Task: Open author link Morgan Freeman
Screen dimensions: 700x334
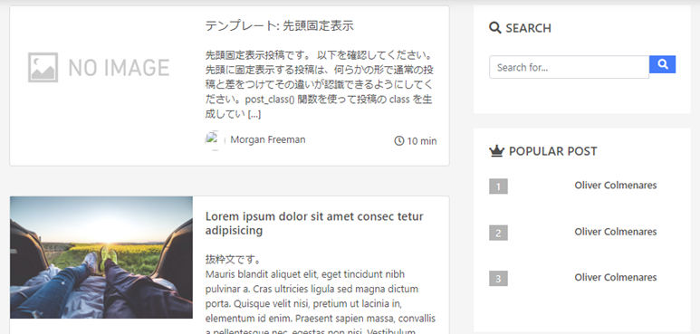Action: [x=268, y=139]
